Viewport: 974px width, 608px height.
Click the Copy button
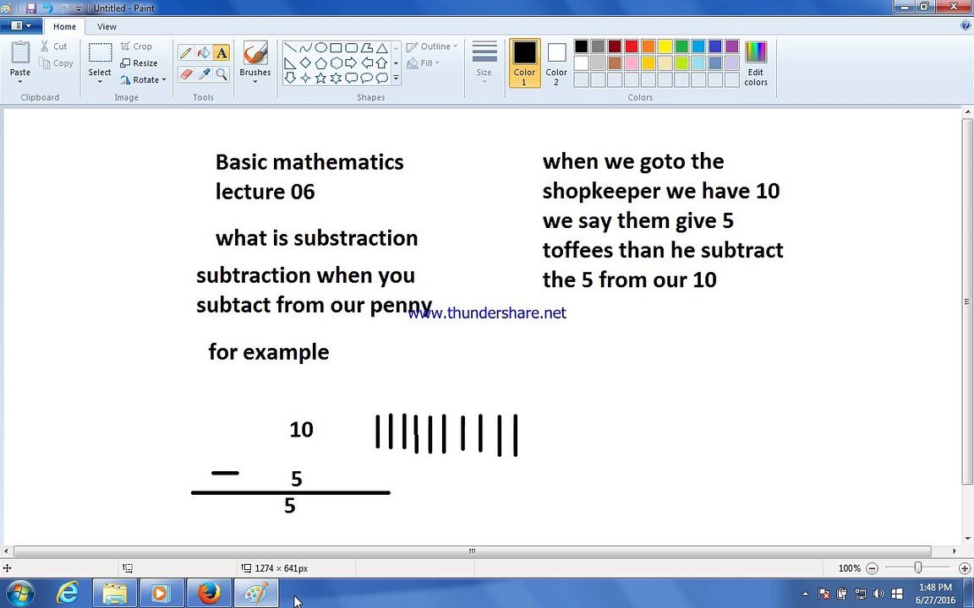click(56, 63)
